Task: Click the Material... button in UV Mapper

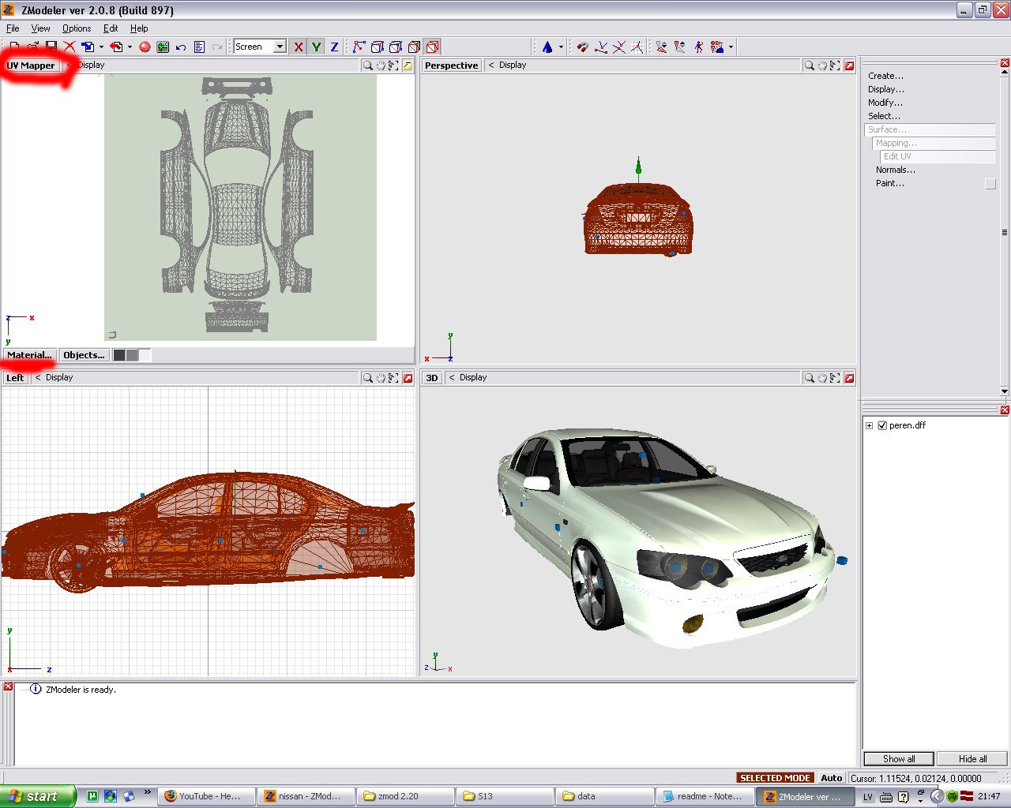Action: click(x=29, y=355)
